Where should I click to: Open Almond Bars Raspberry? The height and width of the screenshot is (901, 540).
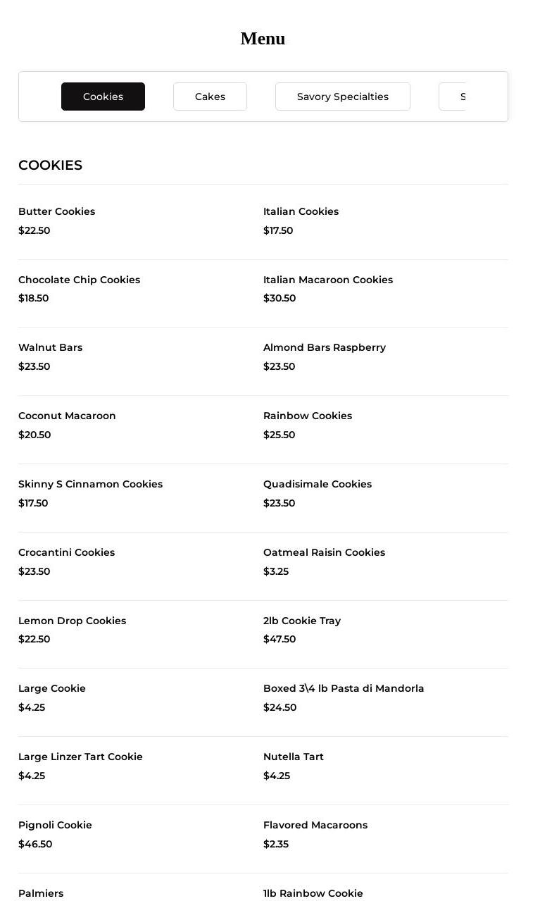tap(324, 347)
